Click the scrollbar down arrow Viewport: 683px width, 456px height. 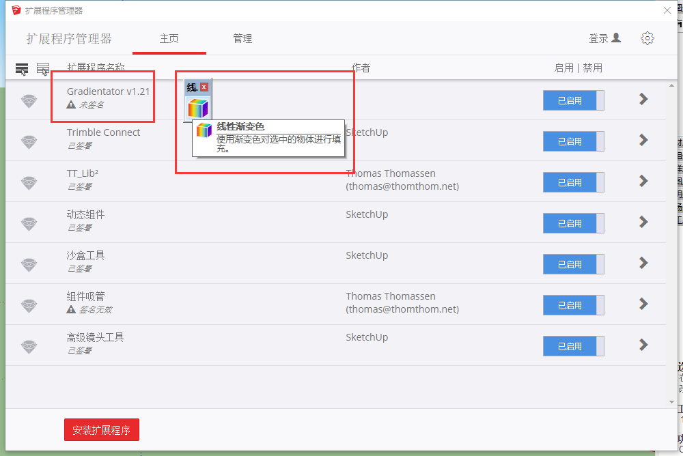pyautogui.click(x=671, y=402)
